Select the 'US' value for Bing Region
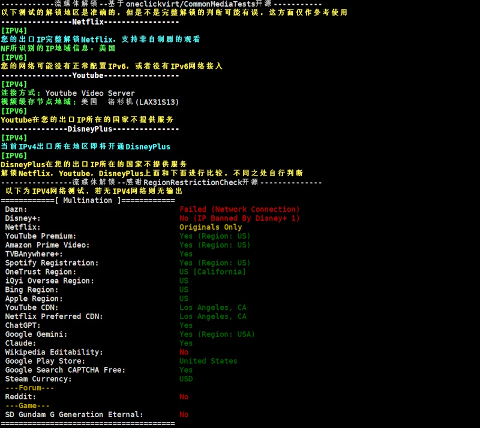The image size is (480, 428). [x=184, y=290]
